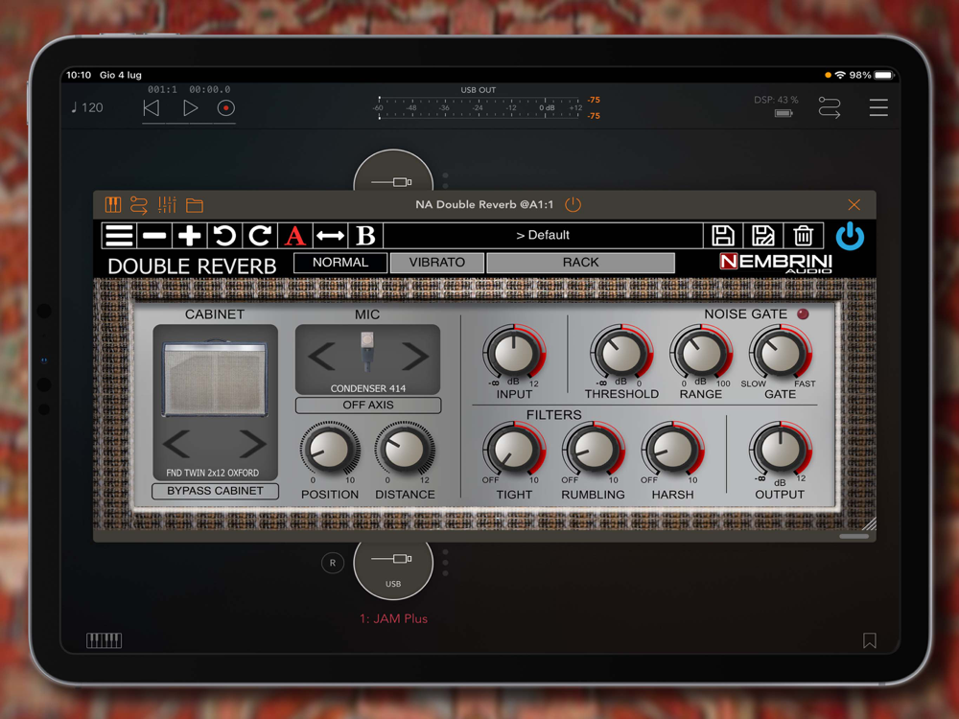The image size is (959, 719).
Task: Select next cabinet with right arrow
Action: [x=252, y=443]
